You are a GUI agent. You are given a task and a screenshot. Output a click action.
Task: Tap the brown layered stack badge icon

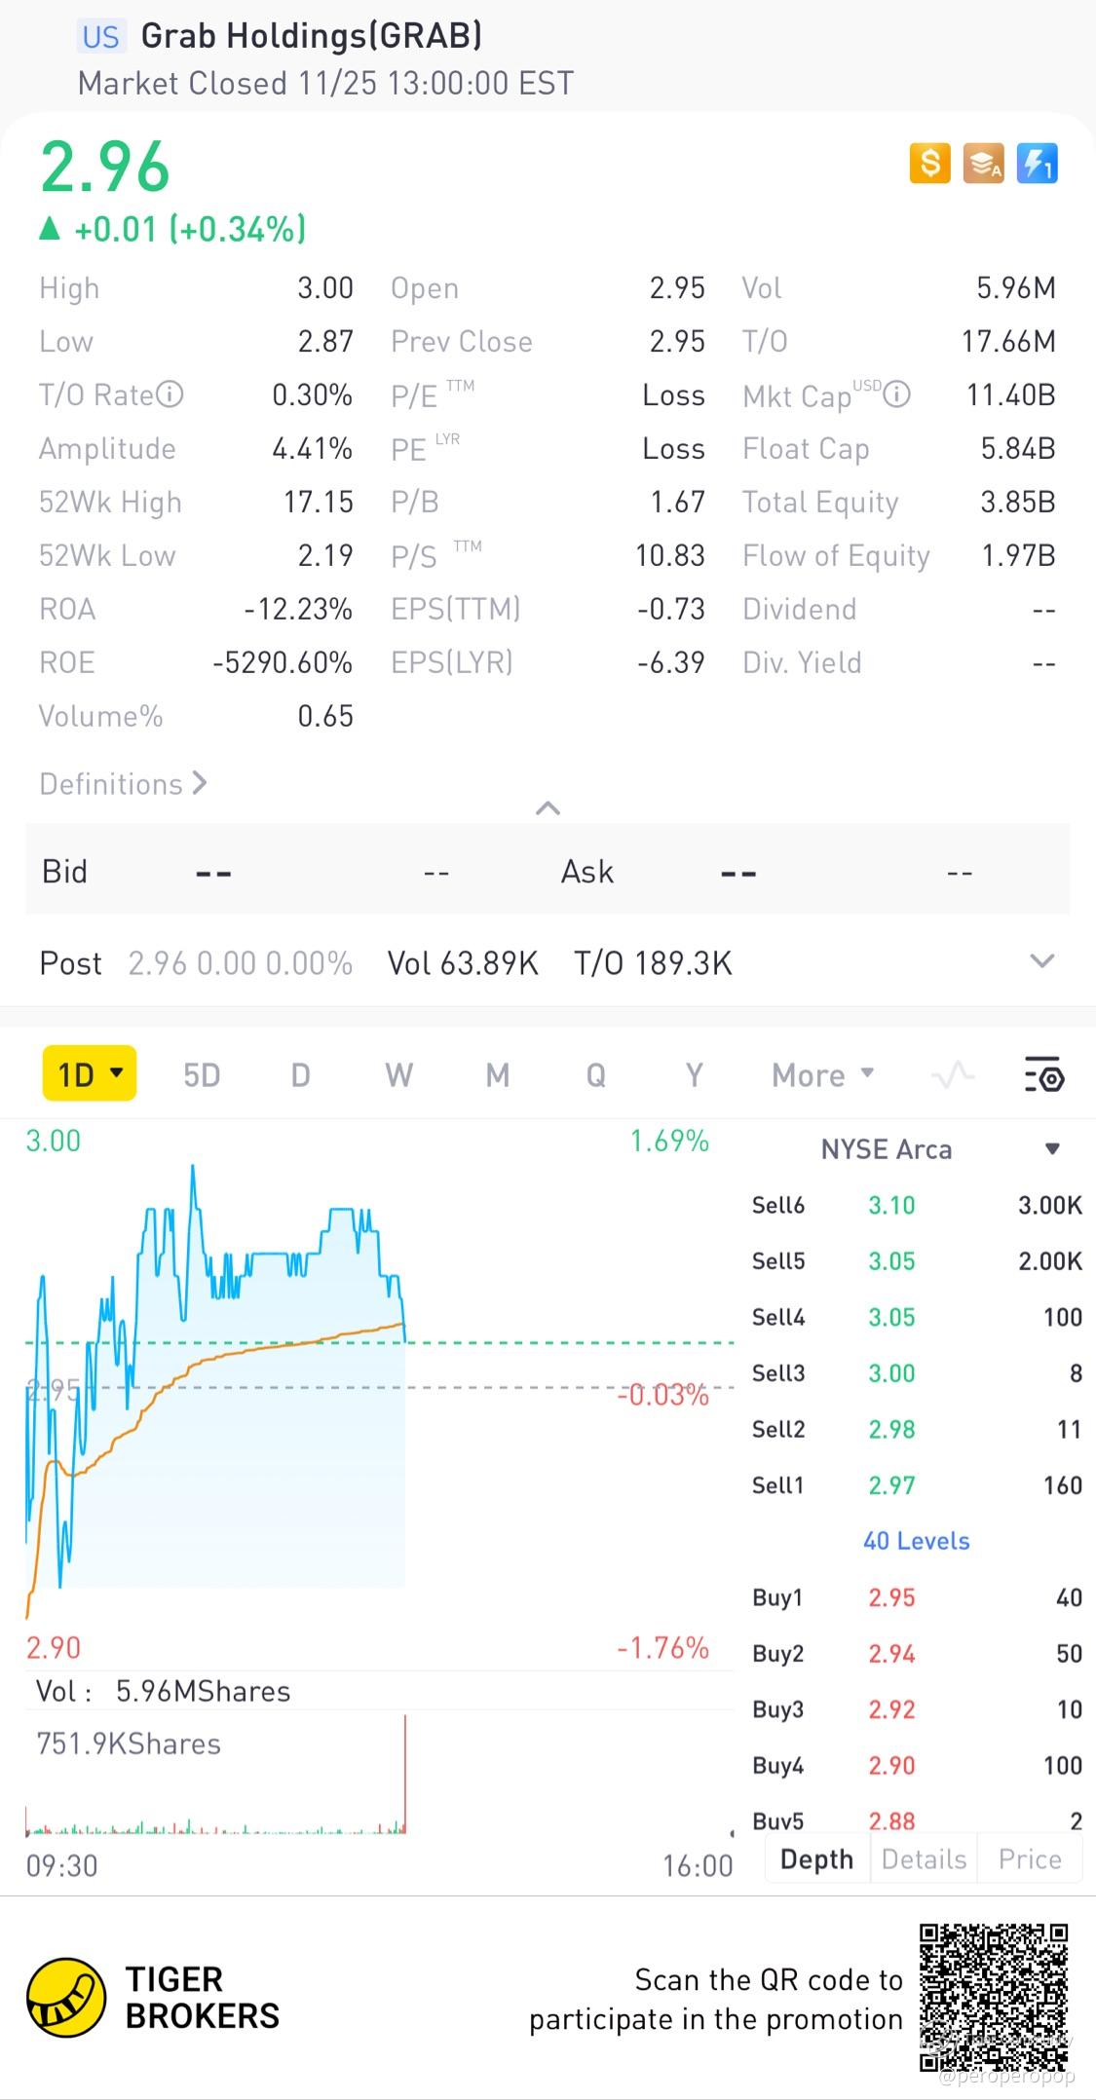[983, 164]
